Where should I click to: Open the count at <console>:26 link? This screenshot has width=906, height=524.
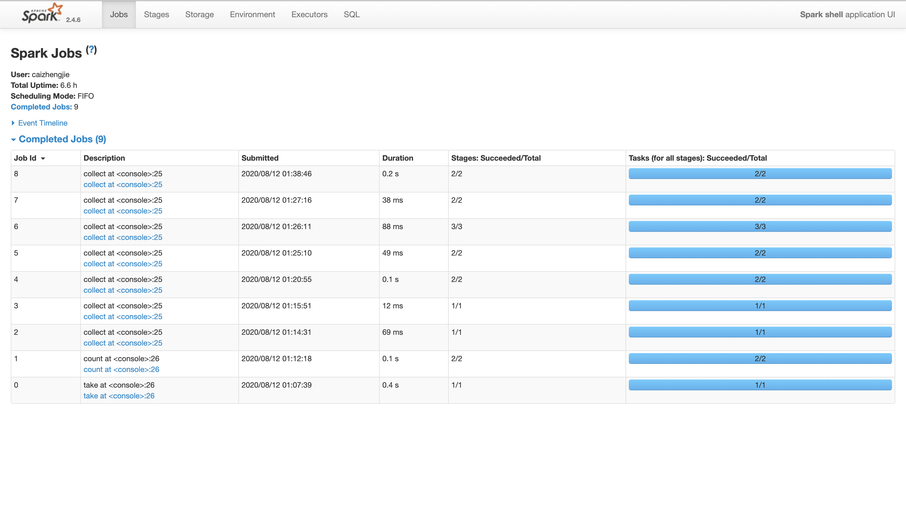(121, 370)
